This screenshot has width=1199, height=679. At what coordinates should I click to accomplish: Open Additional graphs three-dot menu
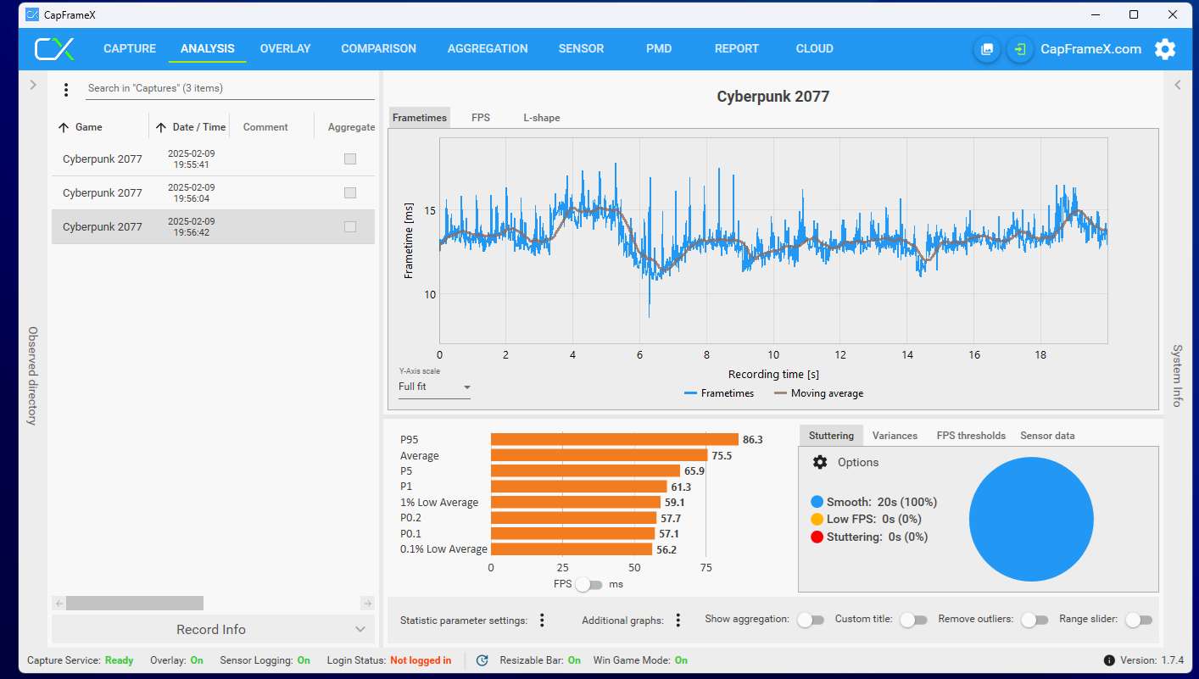pos(678,621)
